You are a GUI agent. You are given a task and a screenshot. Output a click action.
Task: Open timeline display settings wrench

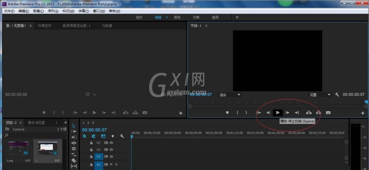(122, 136)
